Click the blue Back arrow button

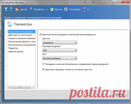6,9
